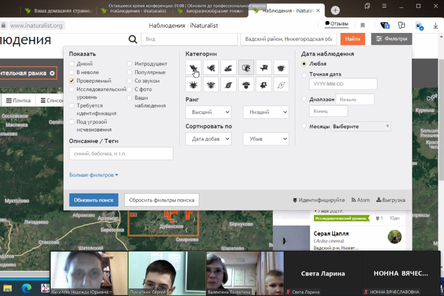Check 'Под угрозой исчезновения' checkbox
Screen dimensions: 444x296
pos(72,122)
